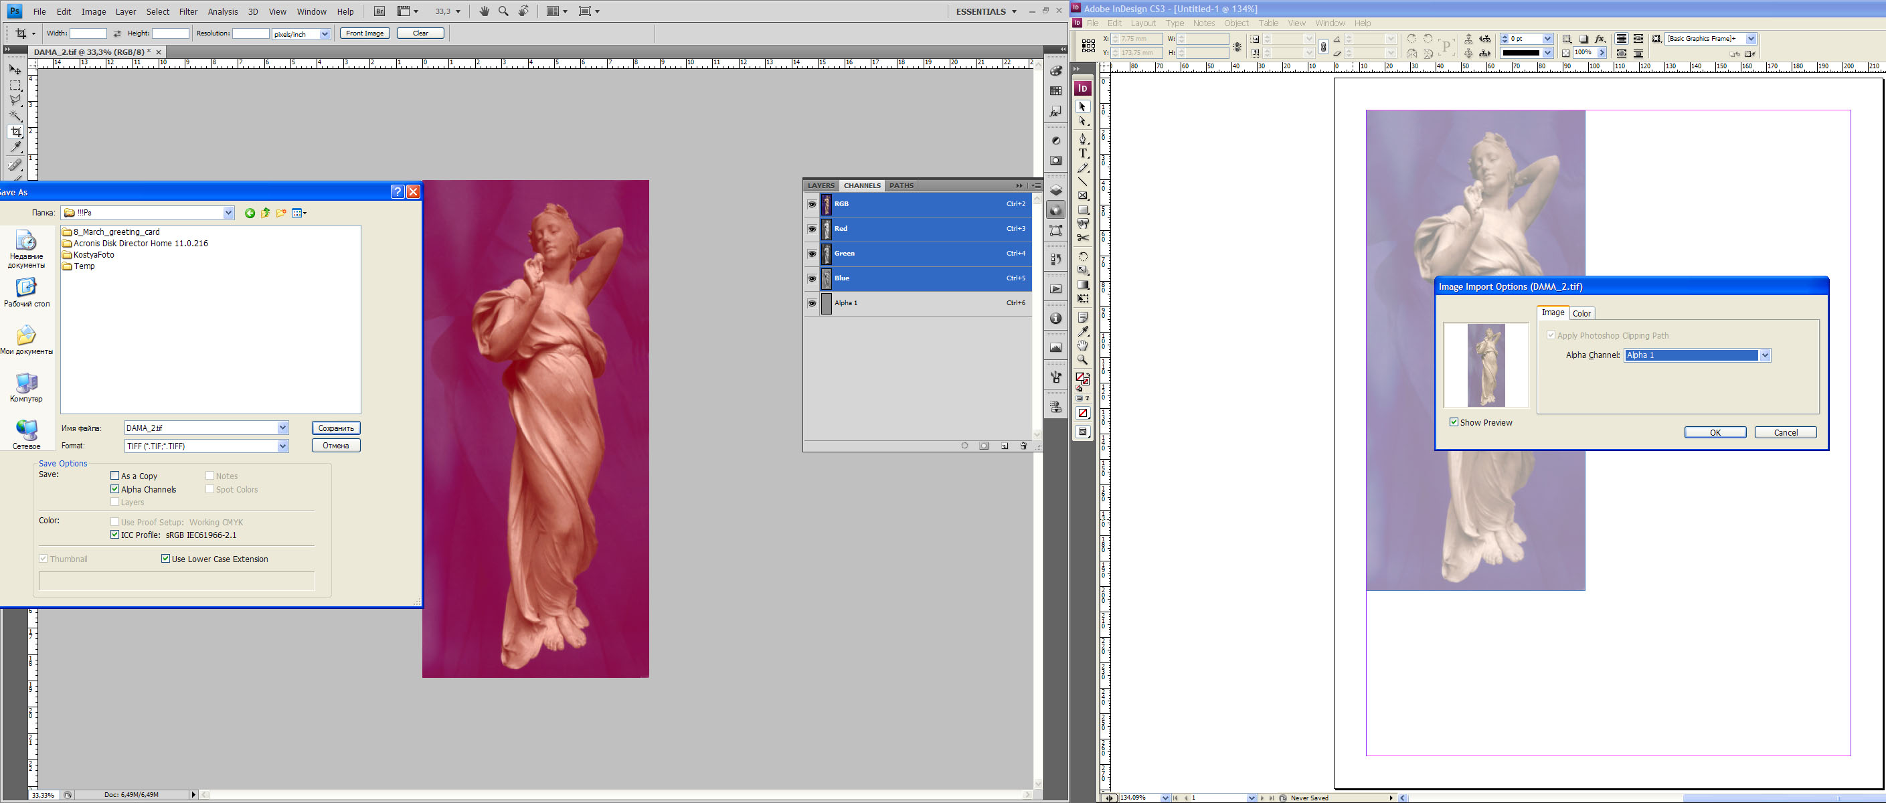Select the InDesign Rectangle Frame tool
The width and height of the screenshot is (1886, 803).
click(1083, 195)
